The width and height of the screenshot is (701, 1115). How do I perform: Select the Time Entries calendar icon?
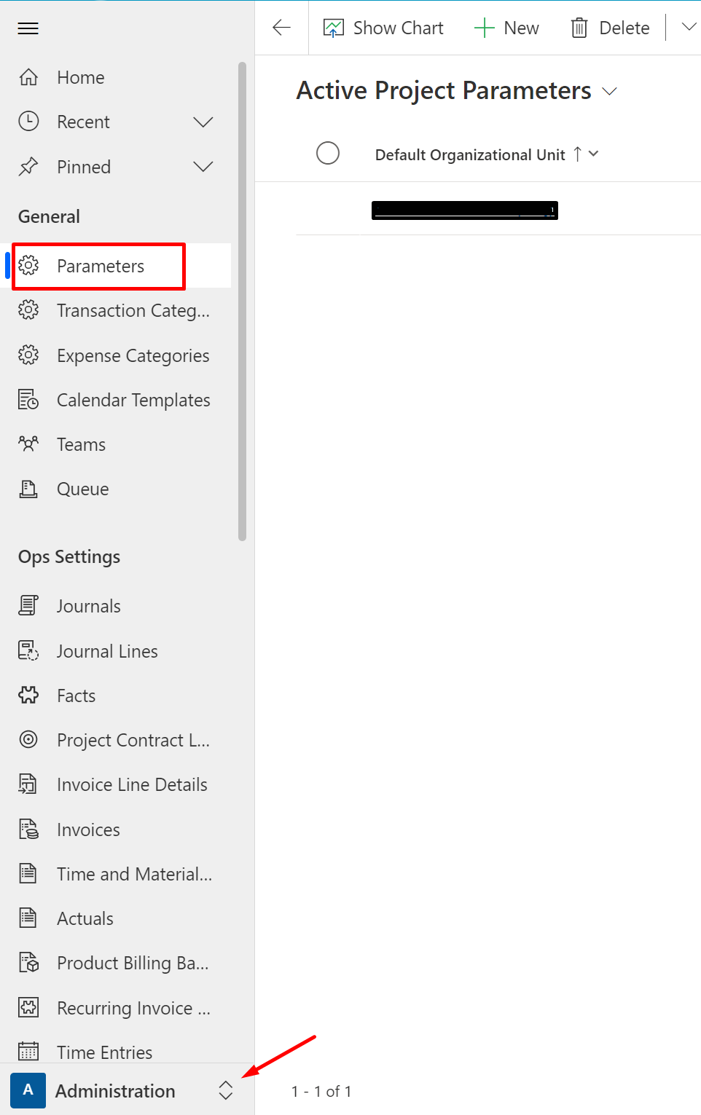(28, 1051)
